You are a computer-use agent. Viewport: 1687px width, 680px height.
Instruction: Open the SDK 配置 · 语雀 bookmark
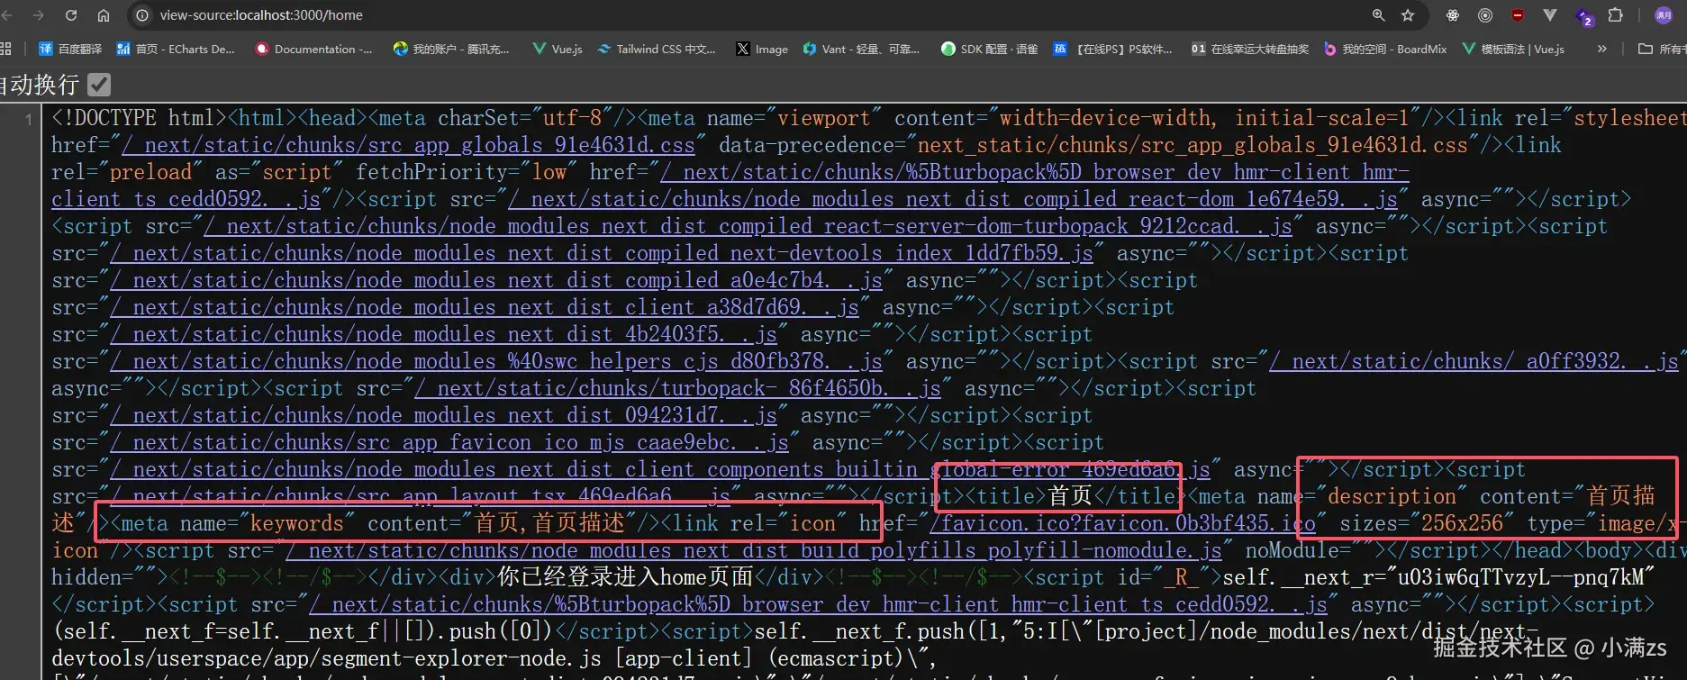990,49
